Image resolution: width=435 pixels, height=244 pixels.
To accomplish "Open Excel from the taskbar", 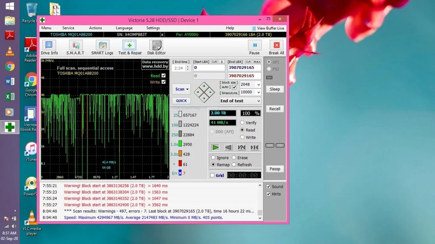I will coord(10,96).
